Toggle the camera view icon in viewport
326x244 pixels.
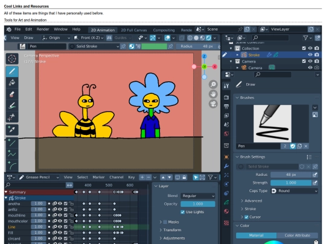(213, 104)
